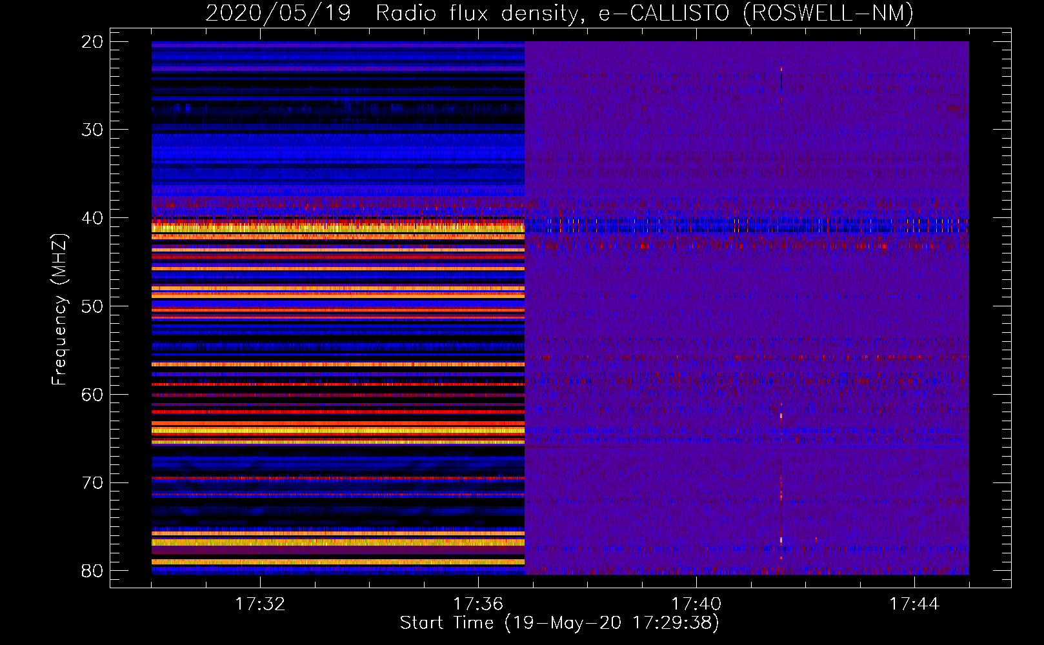Select the 17:40 time tick label
The image size is (1044, 645).
coord(696,604)
